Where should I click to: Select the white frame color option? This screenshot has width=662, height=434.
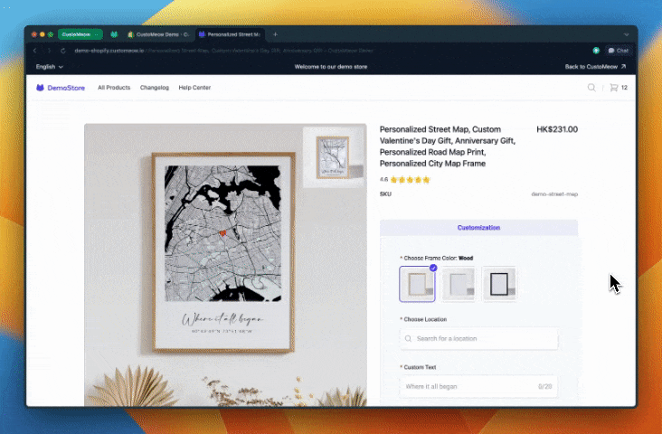click(x=459, y=284)
